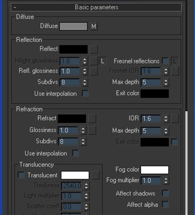Screen dimensions: 195x215
Task: Enable the Translucent checkbox
Action: (x=21, y=175)
